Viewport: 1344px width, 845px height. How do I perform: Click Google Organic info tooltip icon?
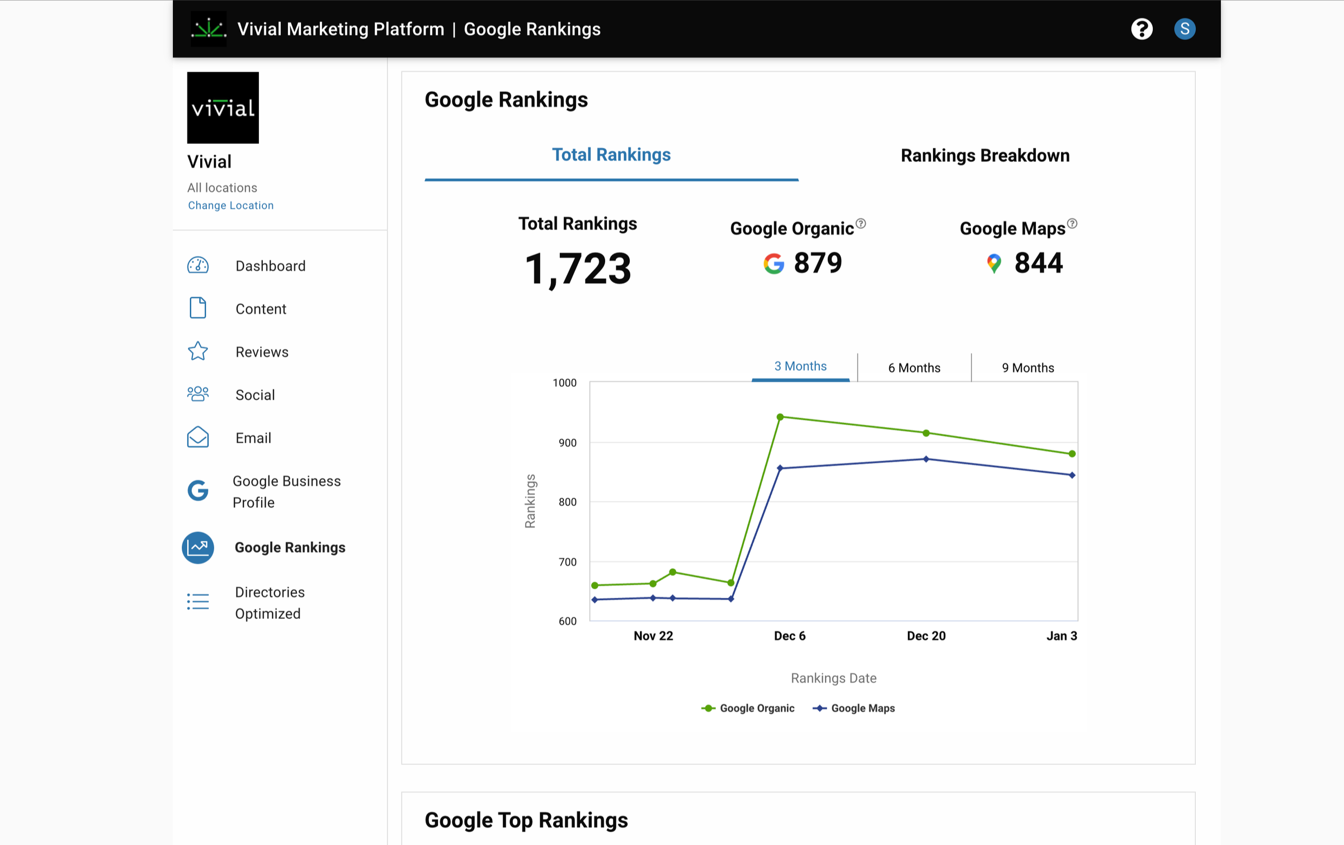(861, 224)
